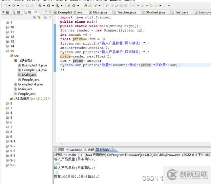Select project 9-6 in the tree
Viewport: 211px width, 184px height.
[11, 165]
